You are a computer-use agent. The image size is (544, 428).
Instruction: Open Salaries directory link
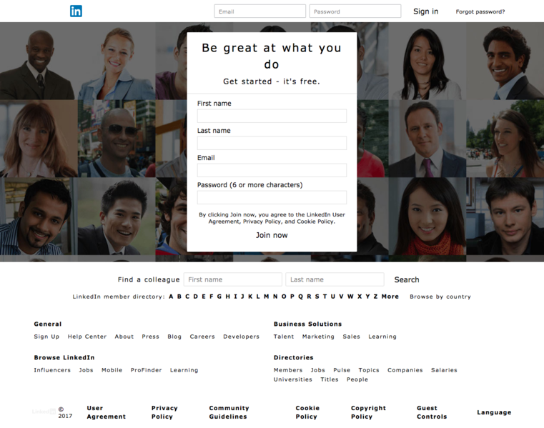(x=444, y=370)
